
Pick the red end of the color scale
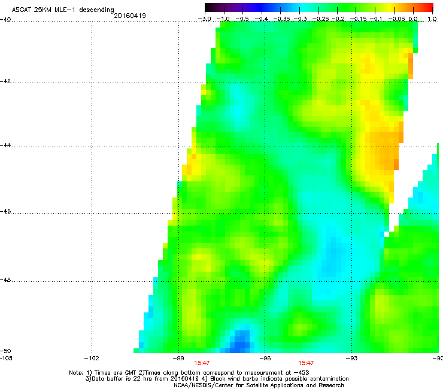point(428,8)
